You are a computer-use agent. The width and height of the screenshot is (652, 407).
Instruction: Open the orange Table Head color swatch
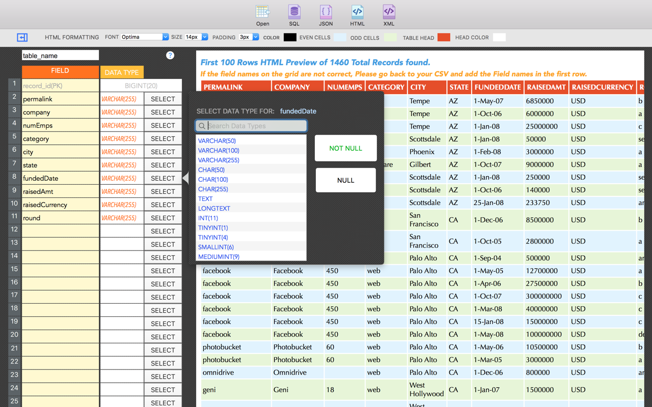pos(444,37)
